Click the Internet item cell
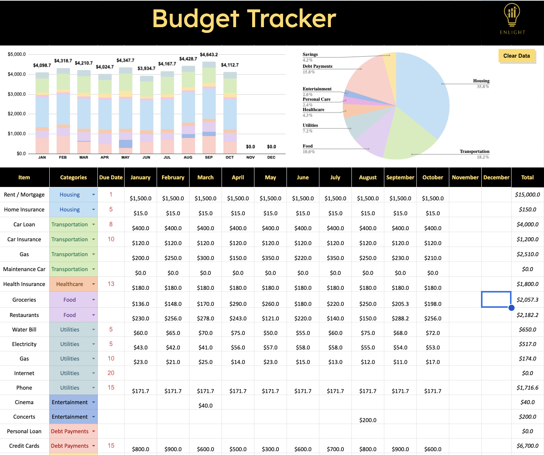 pos(24,373)
